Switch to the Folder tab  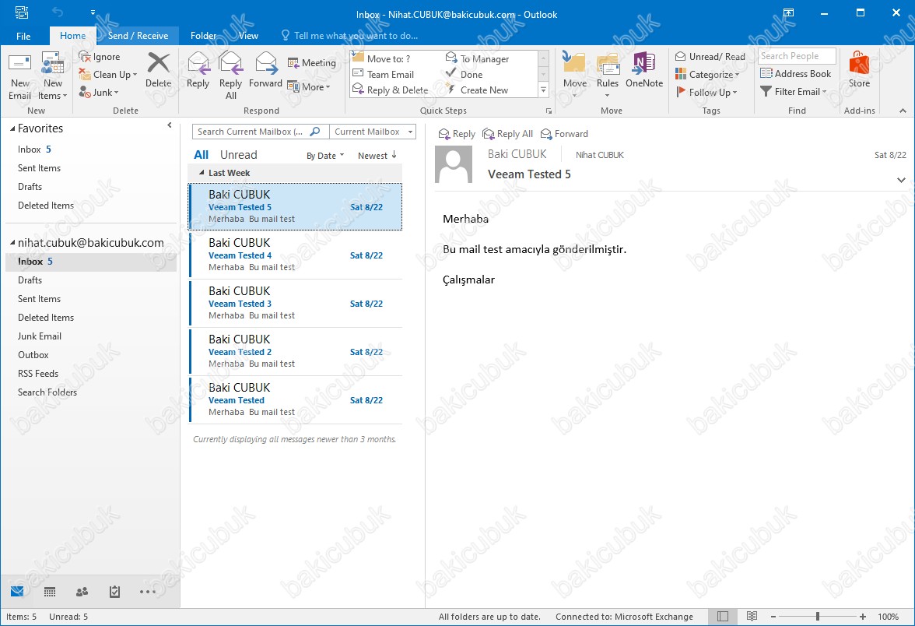tap(203, 36)
